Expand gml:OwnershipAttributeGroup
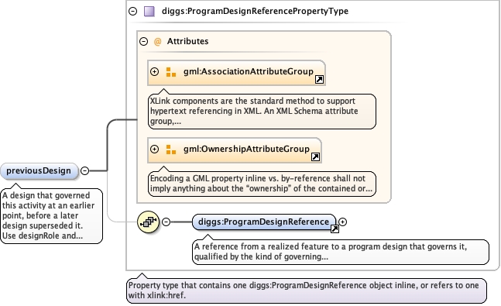The height and width of the screenshot is (306, 501). tap(155, 149)
